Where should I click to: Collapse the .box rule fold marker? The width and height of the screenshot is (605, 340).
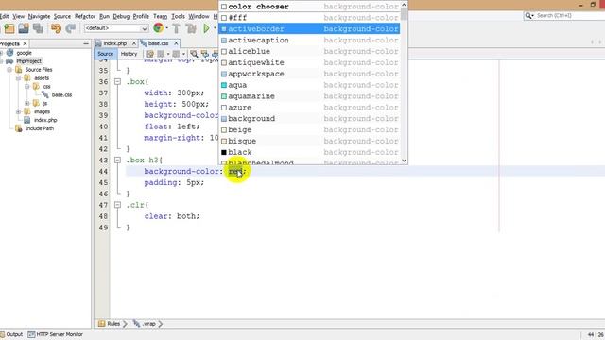pos(117,82)
